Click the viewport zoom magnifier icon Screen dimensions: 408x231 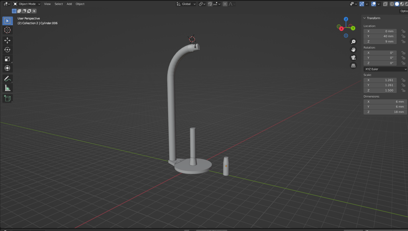click(353, 41)
